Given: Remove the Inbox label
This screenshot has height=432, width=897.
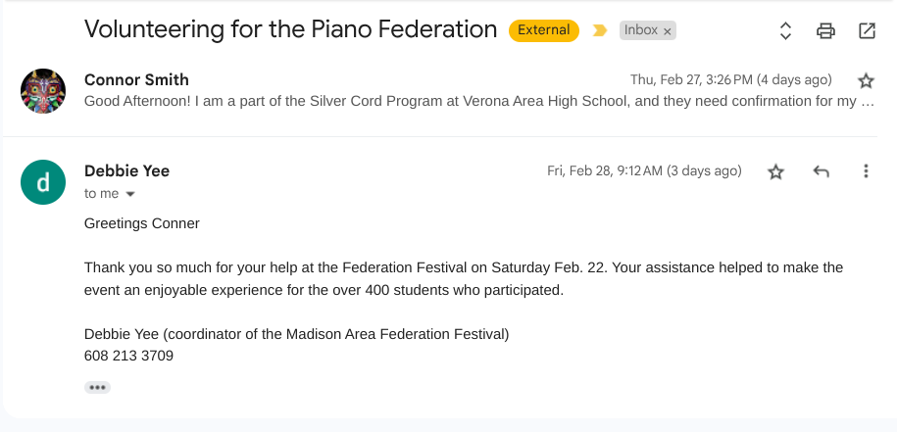Looking at the screenshot, I should 668,31.
